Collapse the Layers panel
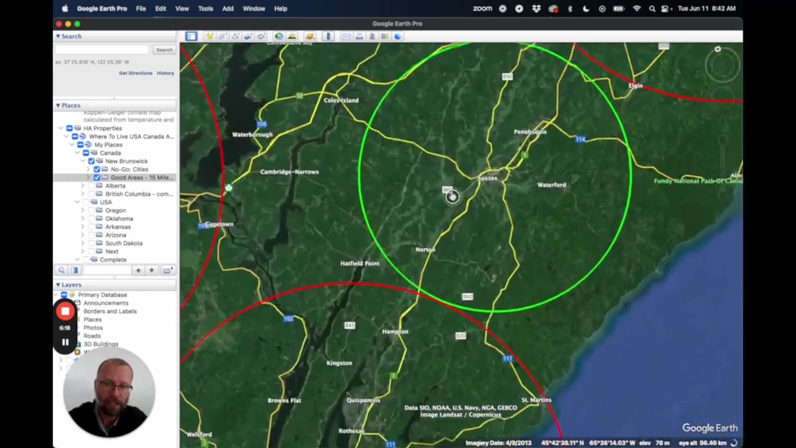This screenshot has width=796, height=448. 58,284
